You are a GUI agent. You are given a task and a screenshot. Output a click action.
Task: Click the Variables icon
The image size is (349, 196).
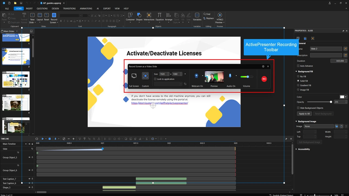tap(197, 16)
